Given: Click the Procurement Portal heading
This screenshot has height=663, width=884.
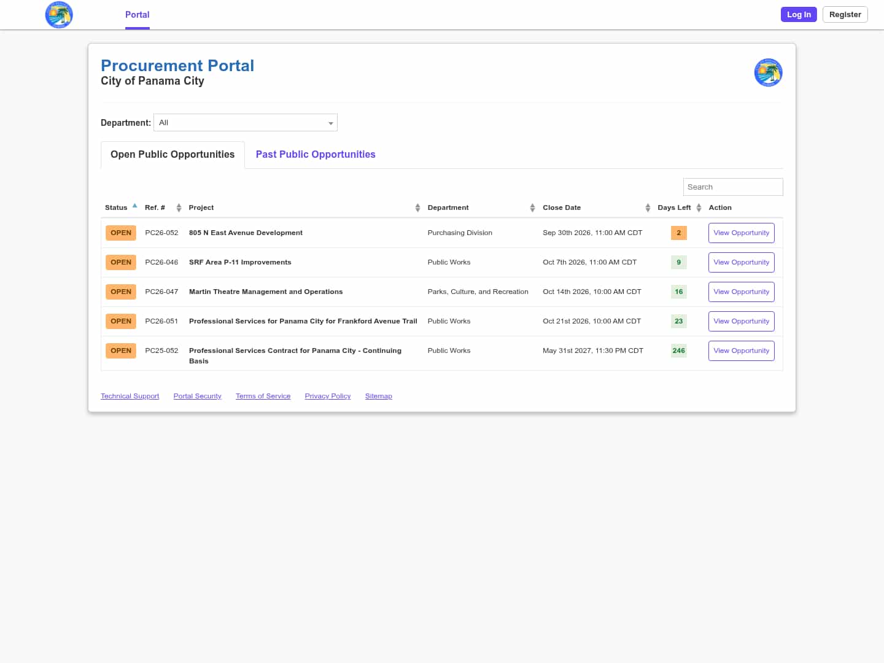Looking at the screenshot, I should pyautogui.click(x=177, y=66).
